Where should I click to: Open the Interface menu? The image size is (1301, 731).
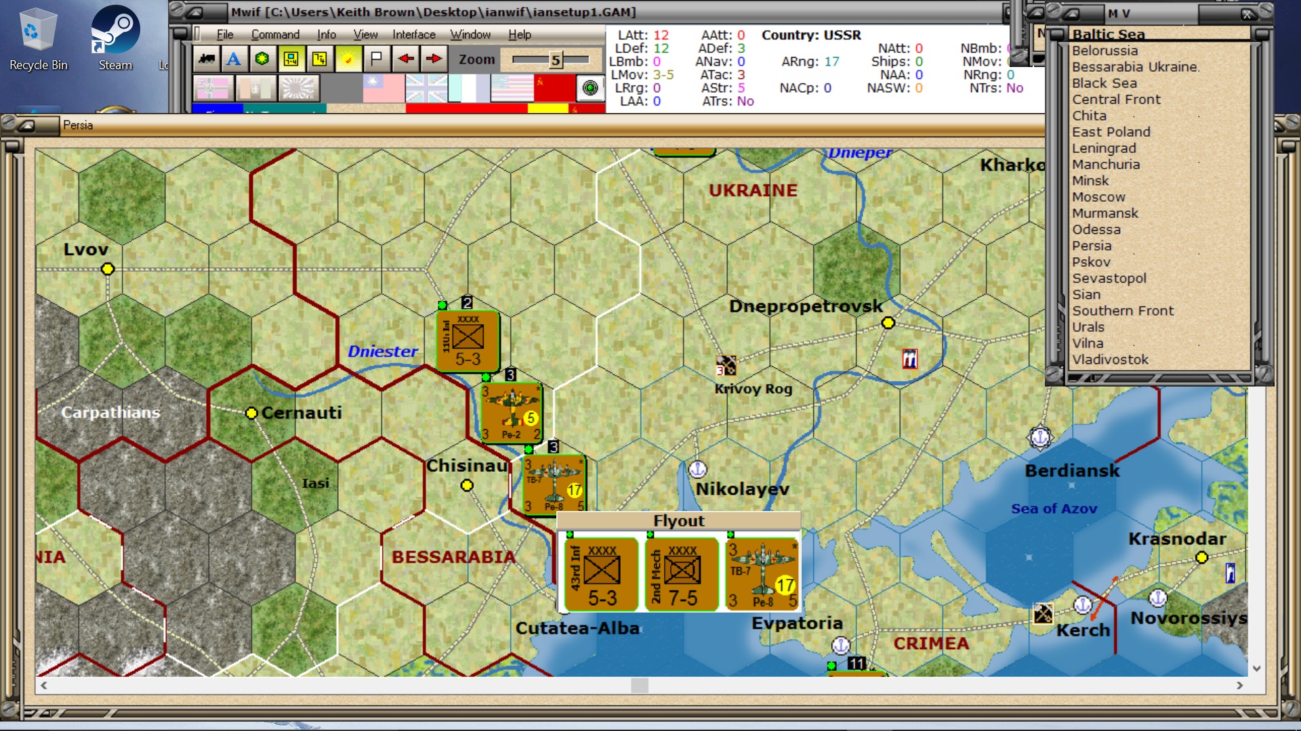point(414,35)
